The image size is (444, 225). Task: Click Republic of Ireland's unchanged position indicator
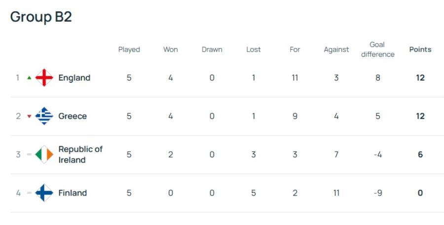pos(29,154)
